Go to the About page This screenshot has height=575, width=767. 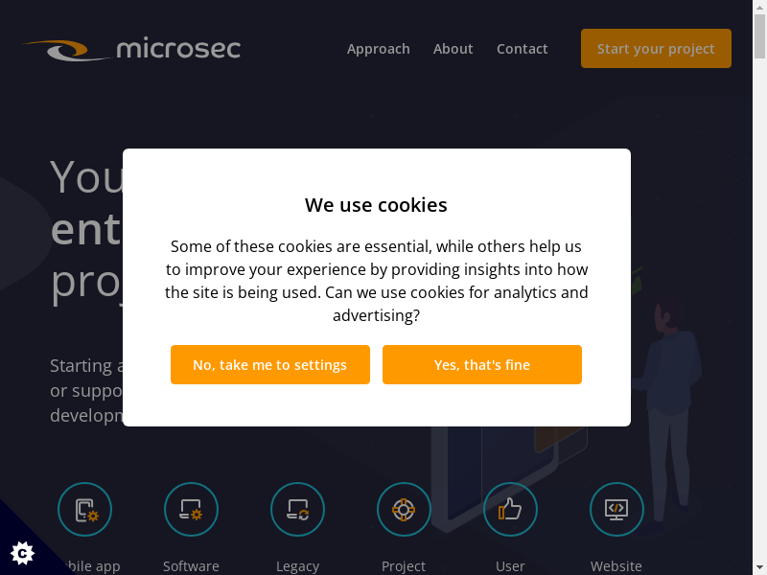tap(453, 49)
